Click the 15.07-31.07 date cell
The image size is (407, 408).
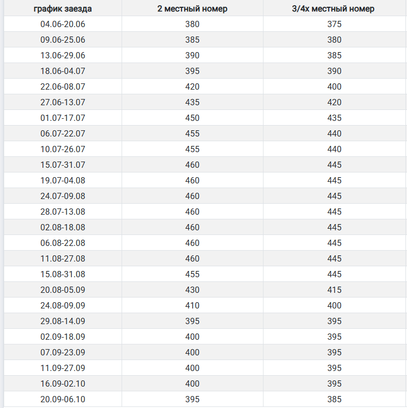pyautogui.click(x=63, y=165)
